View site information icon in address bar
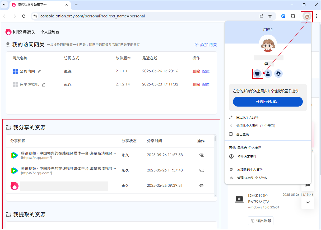This screenshot has height=230, width=321. point(35,16)
